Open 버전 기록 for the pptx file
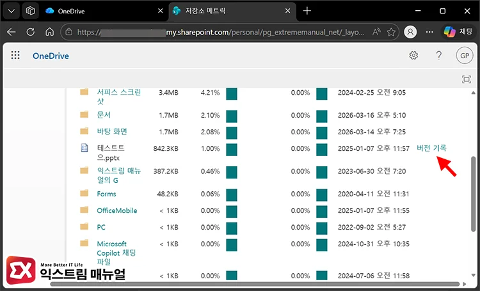 click(431, 148)
